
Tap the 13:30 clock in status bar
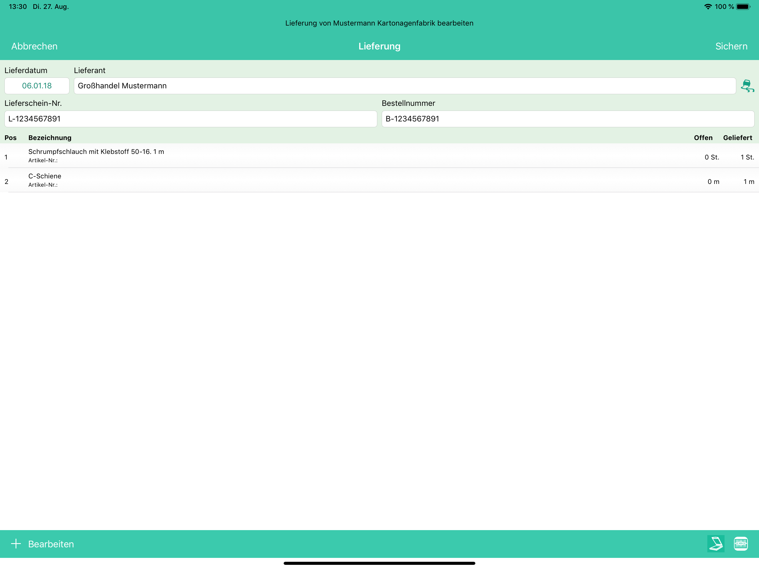click(x=18, y=6)
